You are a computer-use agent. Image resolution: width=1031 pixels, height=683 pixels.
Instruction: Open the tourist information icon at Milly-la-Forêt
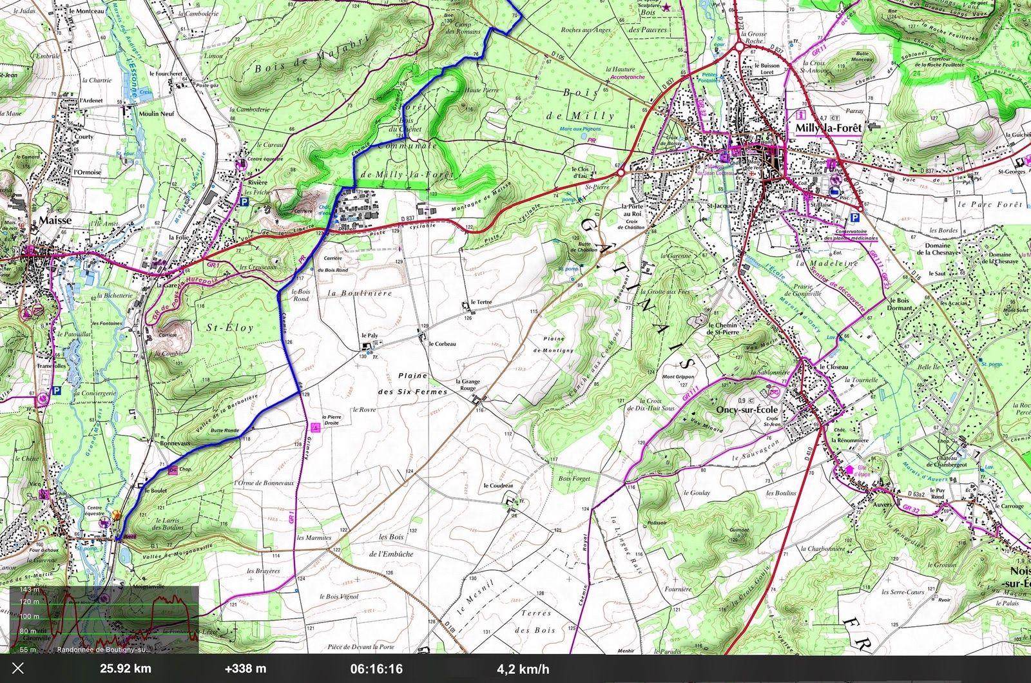coord(802,114)
